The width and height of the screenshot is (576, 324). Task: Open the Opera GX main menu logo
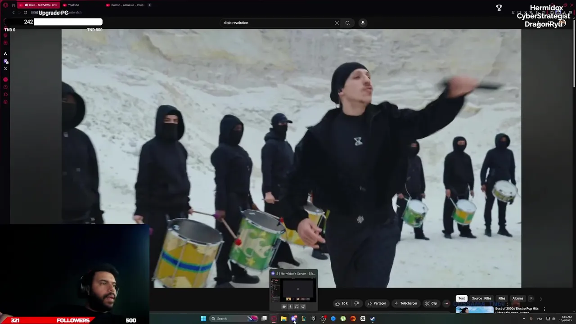(5, 5)
